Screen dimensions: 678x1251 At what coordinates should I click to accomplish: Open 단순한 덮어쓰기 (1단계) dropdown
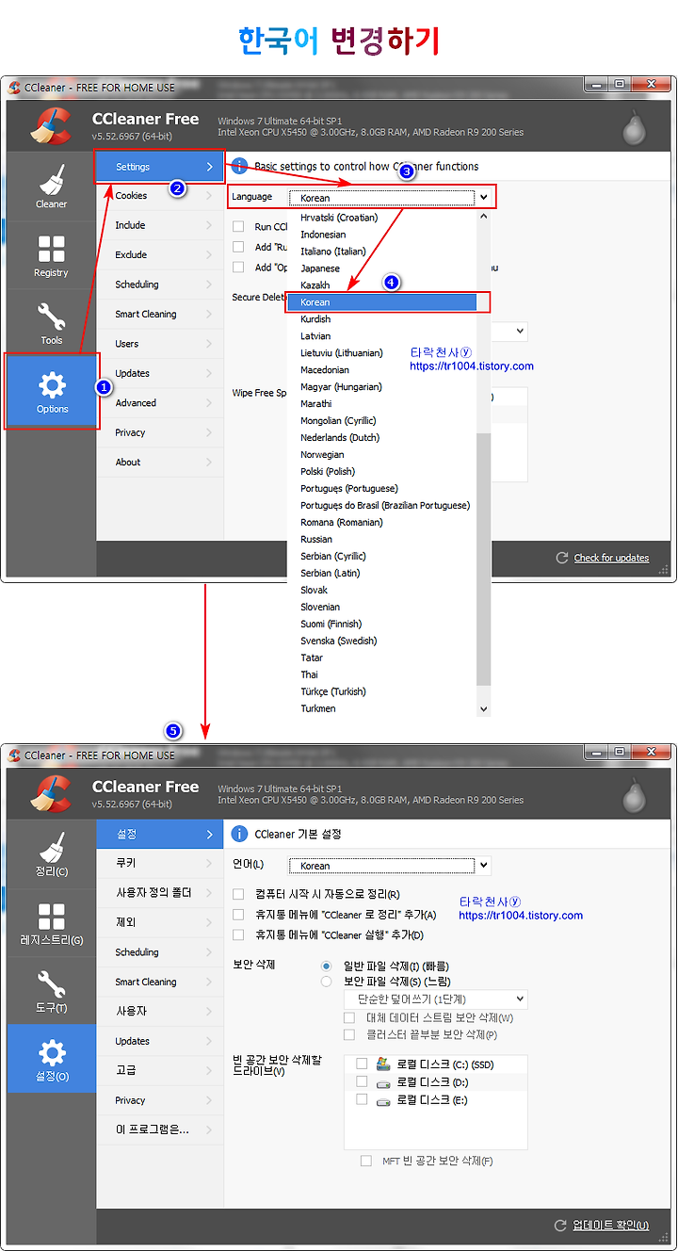pyautogui.click(x=436, y=999)
